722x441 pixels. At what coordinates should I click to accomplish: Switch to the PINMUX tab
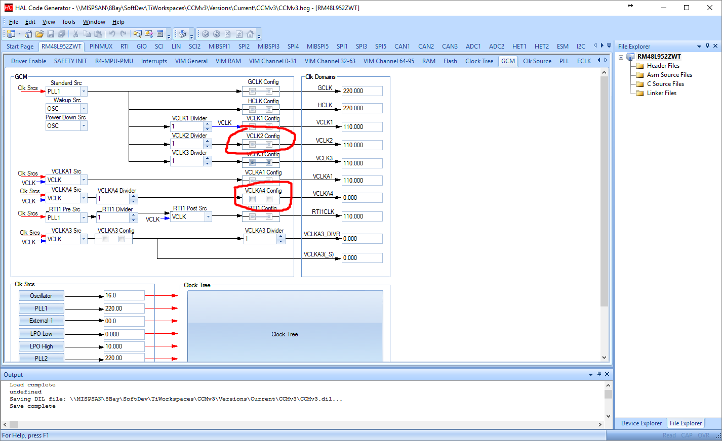(x=101, y=46)
